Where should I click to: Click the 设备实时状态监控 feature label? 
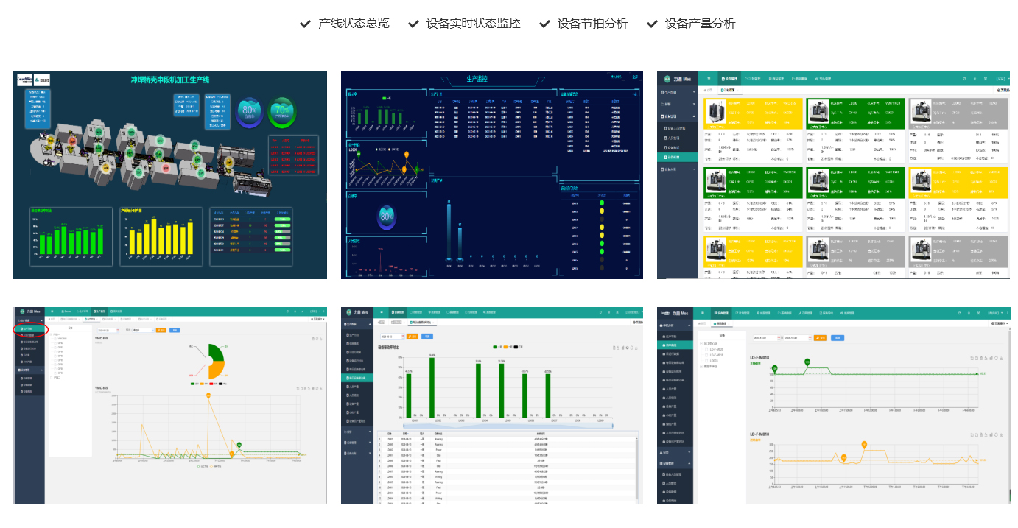(474, 24)
